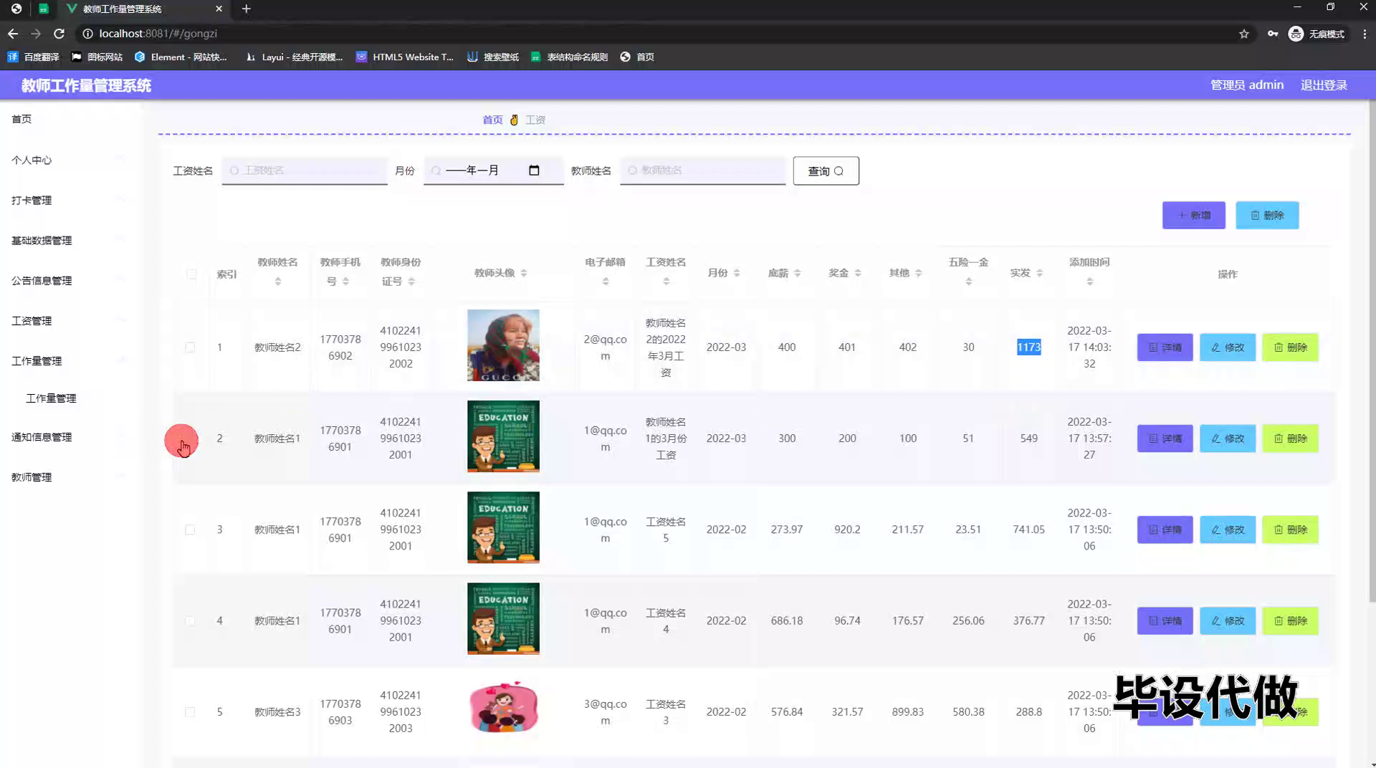The height and width of the screenshot is (768, 1376).
Task: Reload the current browser page
Action: tap(59, 34)
